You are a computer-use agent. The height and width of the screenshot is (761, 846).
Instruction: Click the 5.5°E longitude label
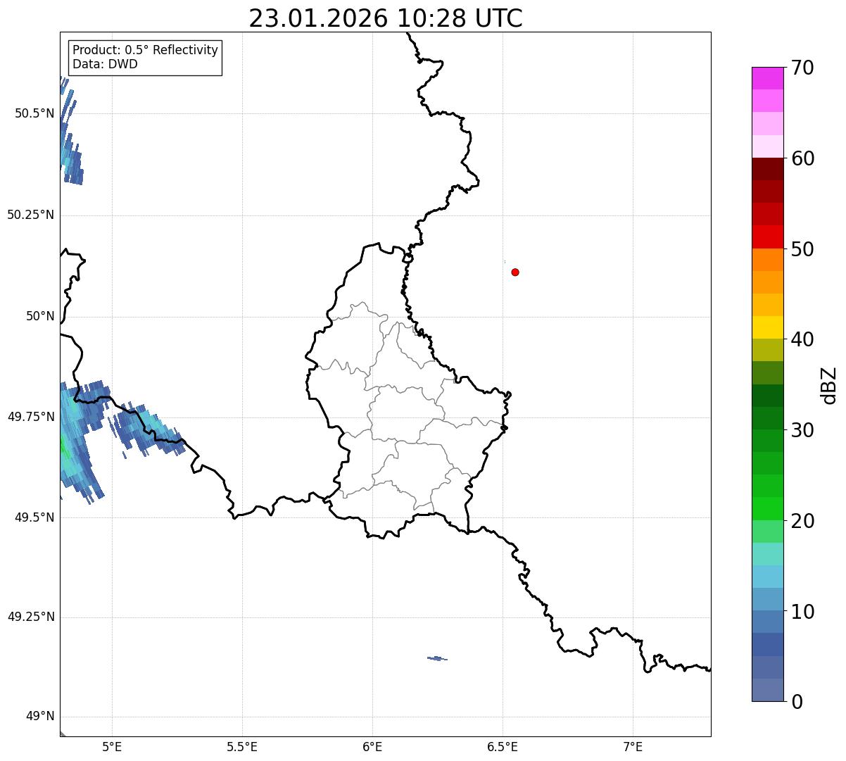tap(242, 747)
